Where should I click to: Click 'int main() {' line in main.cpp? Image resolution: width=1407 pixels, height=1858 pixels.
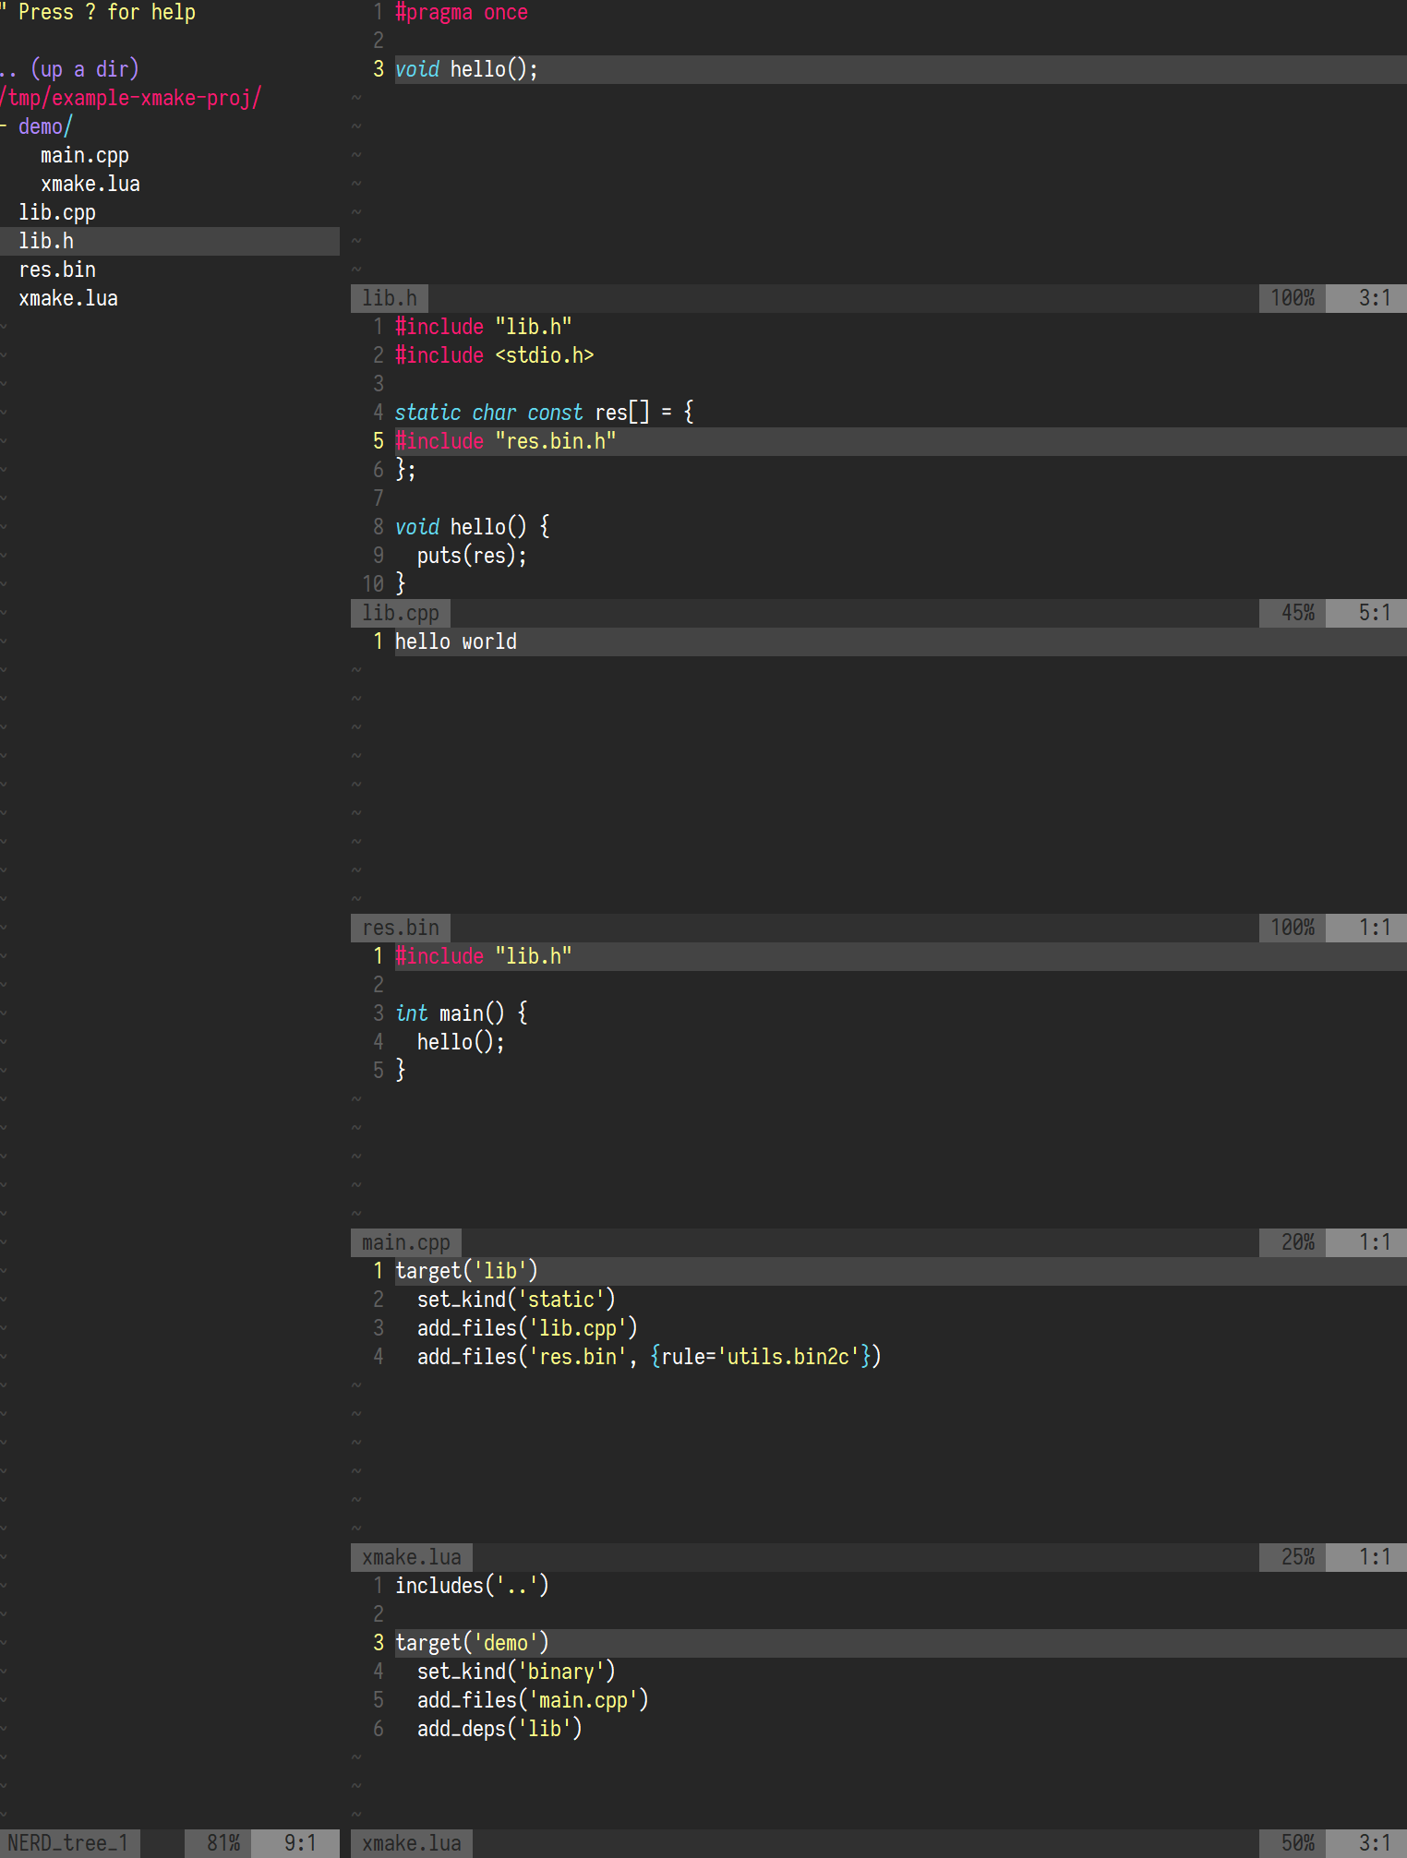click(x=462, y=1013)
